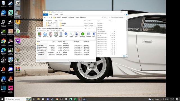Launch the Wizard tool in WinRAR
The height and width of the screenshot is (101, 180).
pos(71,35)
